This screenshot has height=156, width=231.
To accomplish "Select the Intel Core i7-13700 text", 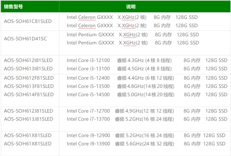I will coord(88,119).
